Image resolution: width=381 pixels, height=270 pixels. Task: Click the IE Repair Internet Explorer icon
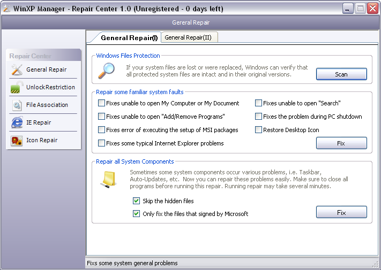click(17, 122)
